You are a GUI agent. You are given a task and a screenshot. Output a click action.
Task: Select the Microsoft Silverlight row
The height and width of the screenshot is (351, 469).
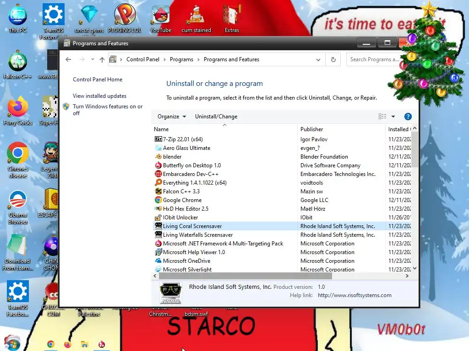point(282,269)
